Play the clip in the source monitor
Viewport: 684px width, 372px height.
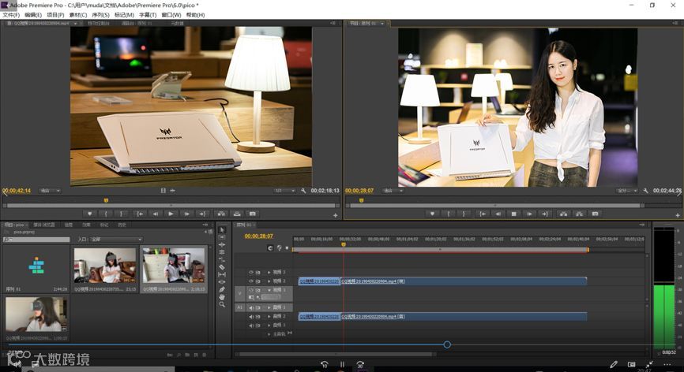[171, 214]
